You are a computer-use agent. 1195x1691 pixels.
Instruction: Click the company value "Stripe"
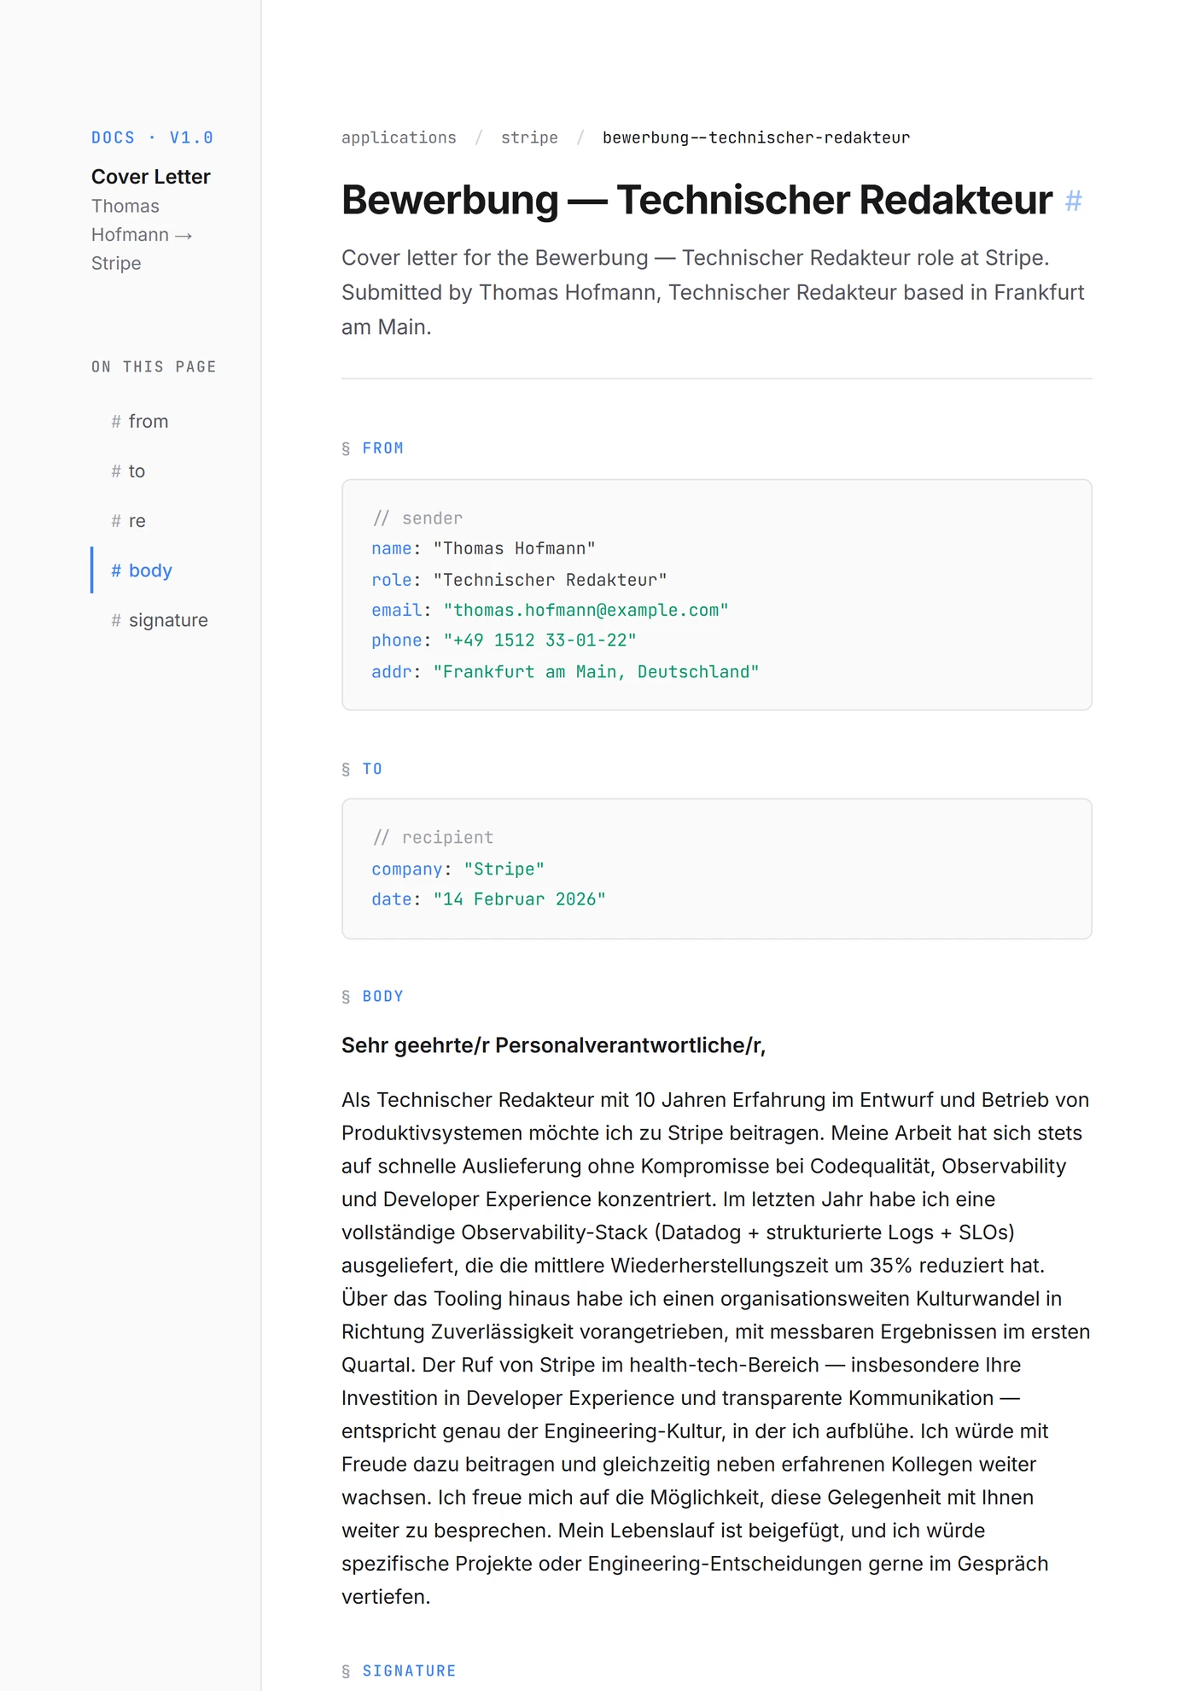tap(504, 869)
